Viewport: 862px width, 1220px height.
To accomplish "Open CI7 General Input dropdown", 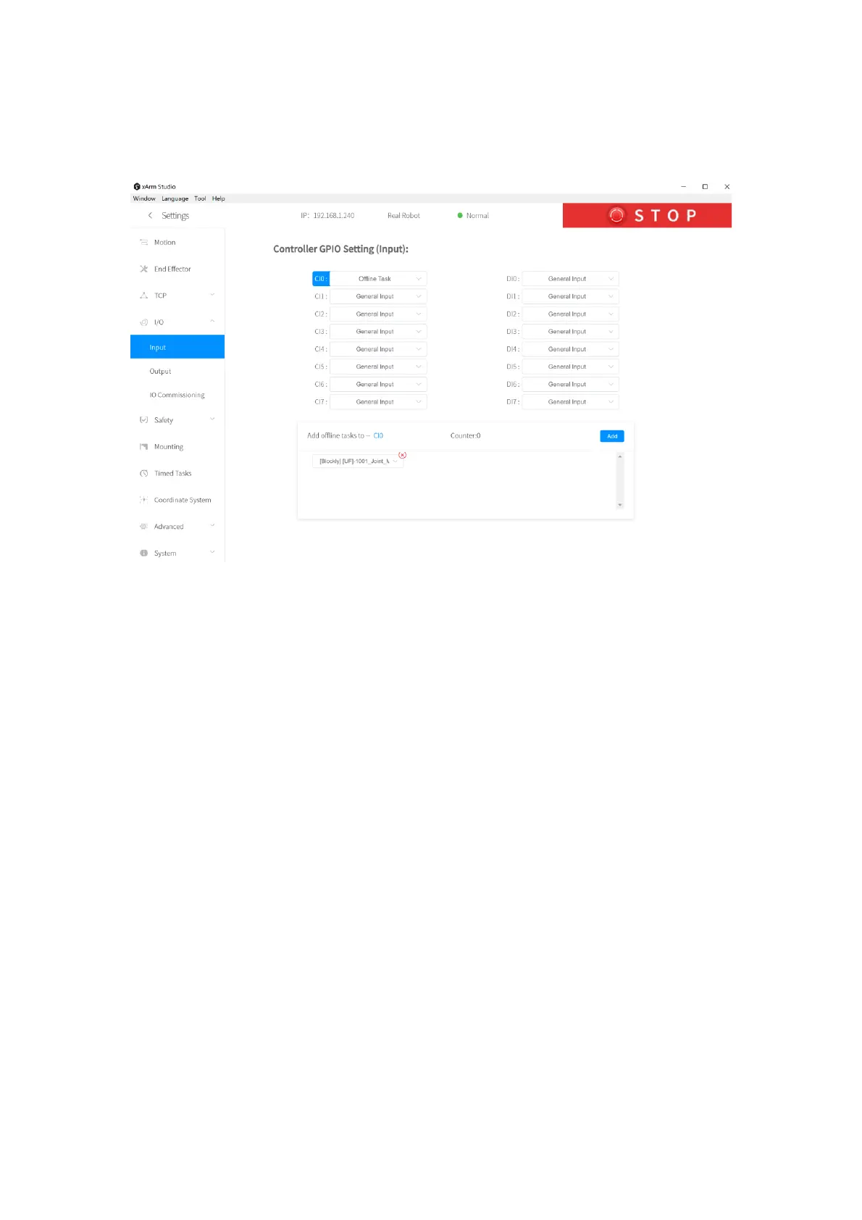I will (x=378, y=402).
